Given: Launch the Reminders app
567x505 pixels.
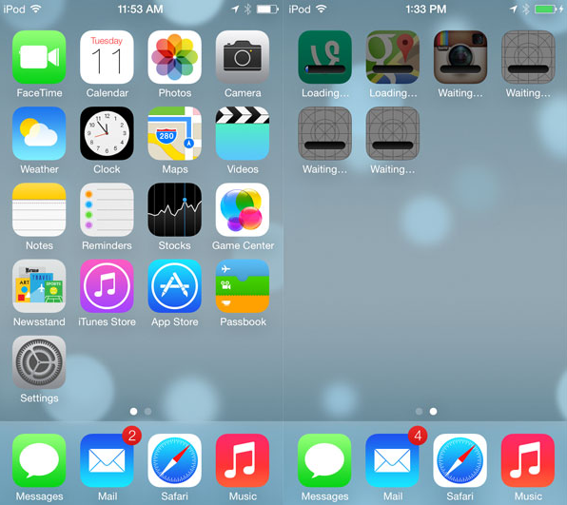Looking at the screenshot, I should tap(107, 209).
